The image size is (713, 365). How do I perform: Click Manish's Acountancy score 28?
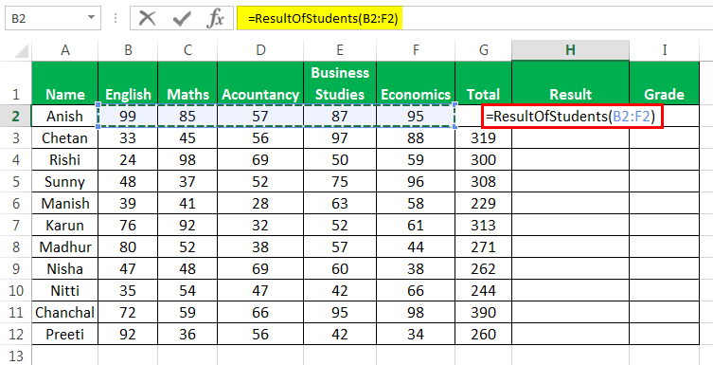[x=260, y=204]
